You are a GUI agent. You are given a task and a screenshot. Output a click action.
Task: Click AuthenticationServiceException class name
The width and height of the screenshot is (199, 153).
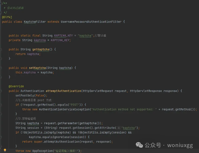(x=64, y=109)
